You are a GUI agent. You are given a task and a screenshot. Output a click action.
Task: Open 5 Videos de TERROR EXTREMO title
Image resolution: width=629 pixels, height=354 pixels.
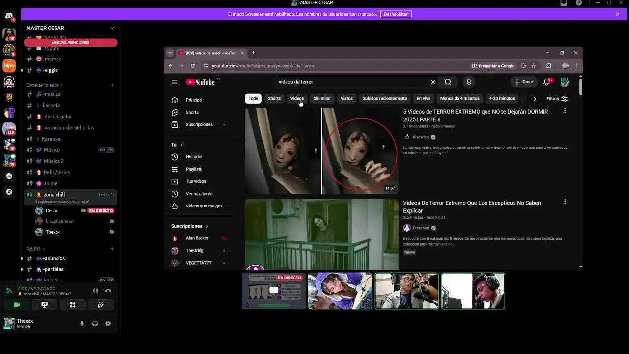[476, 116]
